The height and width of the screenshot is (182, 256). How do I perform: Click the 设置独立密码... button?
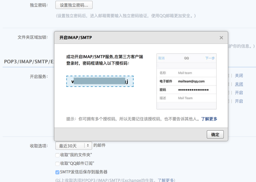pos(74,5)
